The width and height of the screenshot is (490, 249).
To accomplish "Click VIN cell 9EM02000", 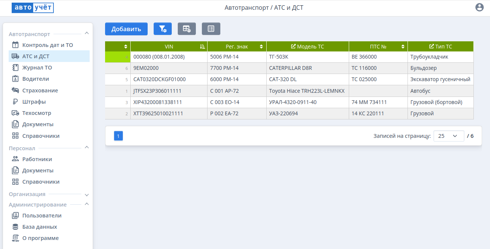I will coord(169,68).
